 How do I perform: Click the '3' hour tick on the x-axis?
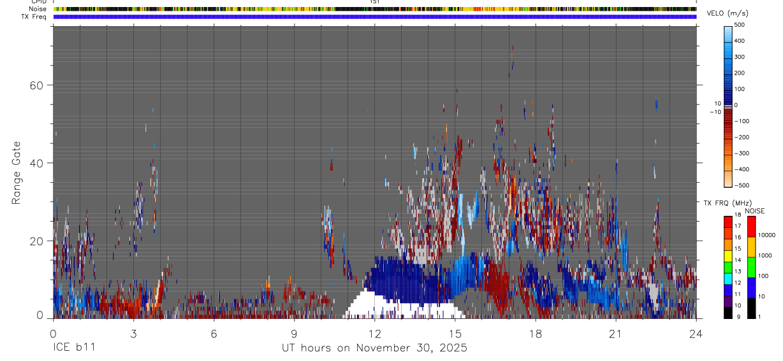[134, 333]
